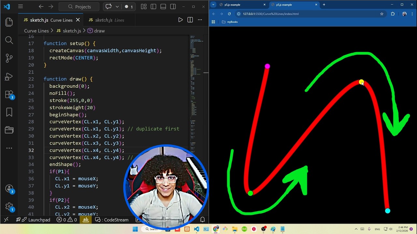Image resolution: width=417 pixels, height=234 pixels.
Task: Click the line 32 curveVertex(CL.x4, CL.y4) code
Action: [87, 150]
